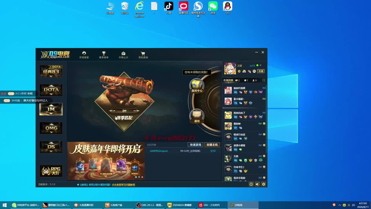Expand the online status dropdown arrow
The width and height of the screenshot is (371, 209).
pyautogui.click(x=260, y=66)
